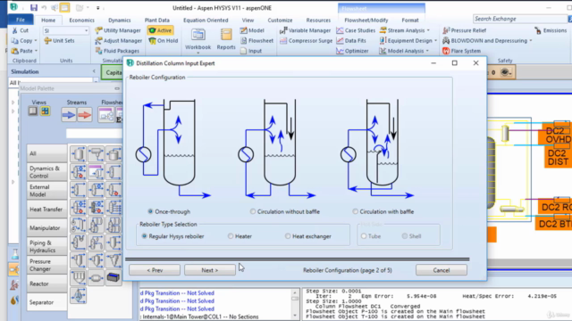Select the All palette category
Viewport: 572px width, 321px height.
tap(46, 153)
